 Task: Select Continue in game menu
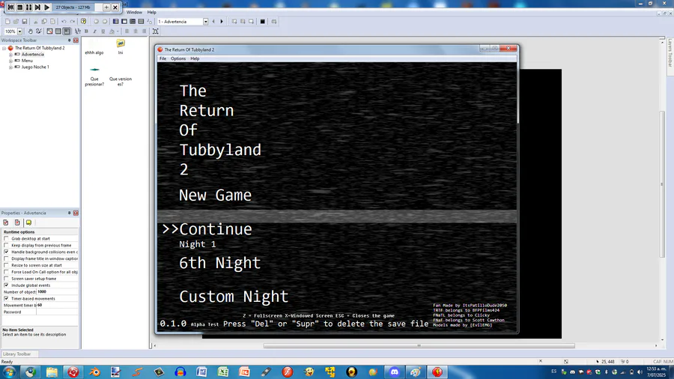coord(216,229)
